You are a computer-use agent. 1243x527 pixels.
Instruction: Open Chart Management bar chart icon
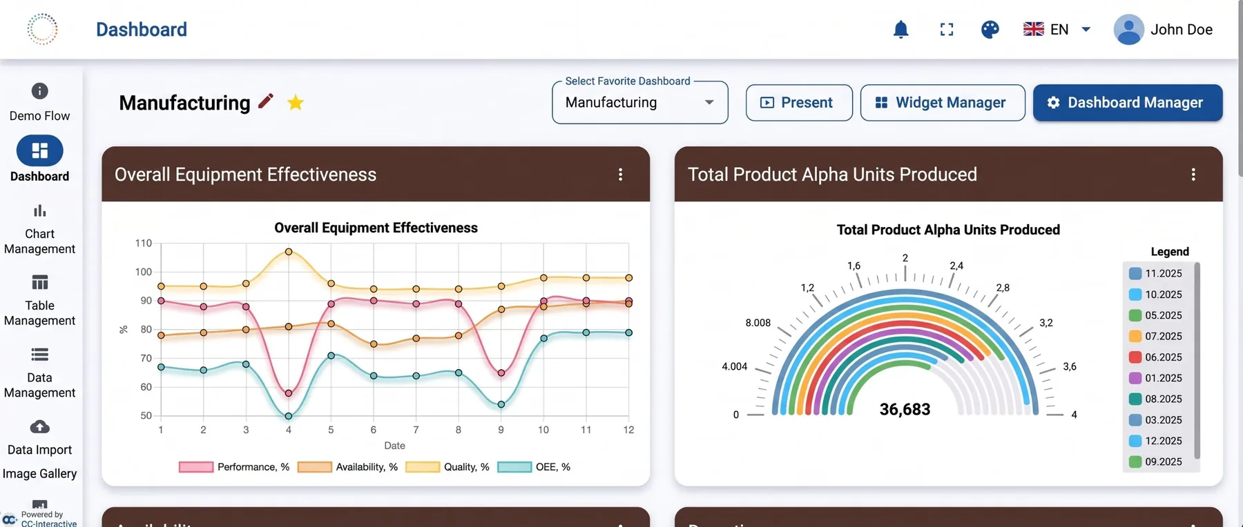(40, 211)
